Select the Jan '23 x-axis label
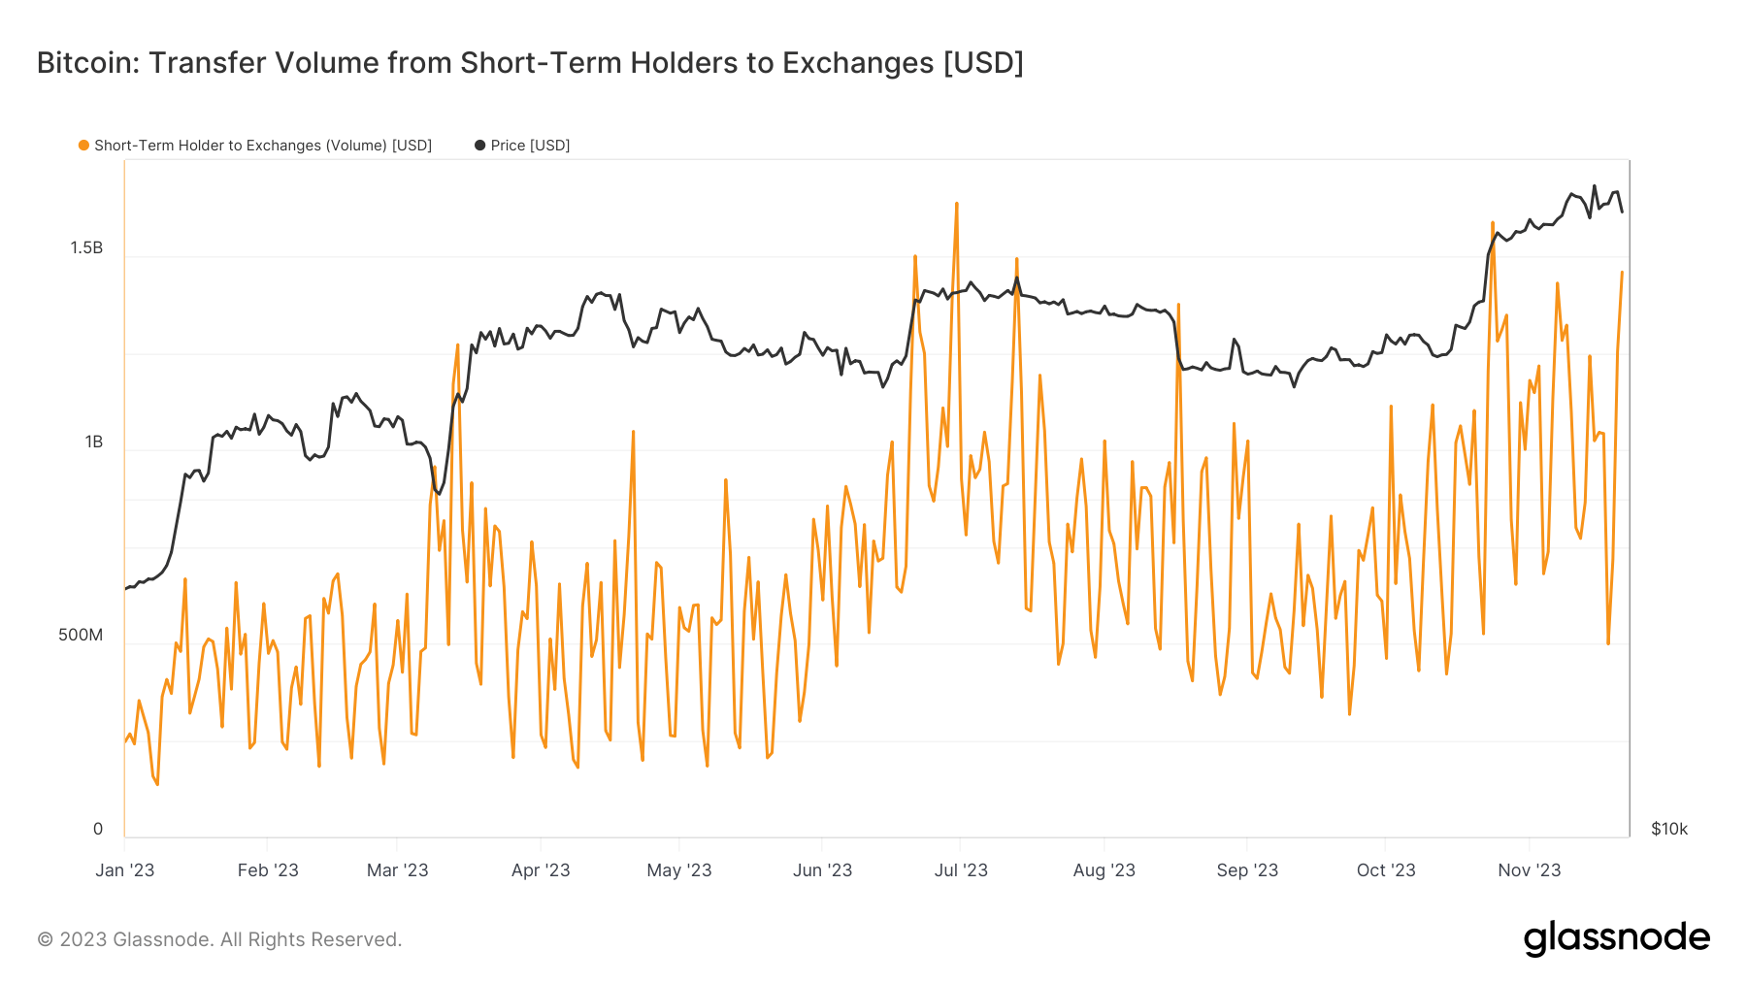Image resolution: width=1747 pixels, height=983 pixels. 125,870
